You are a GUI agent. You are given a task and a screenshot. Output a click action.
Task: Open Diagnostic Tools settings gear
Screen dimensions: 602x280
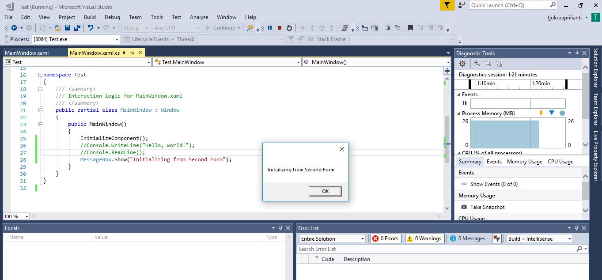coord(462,63)
